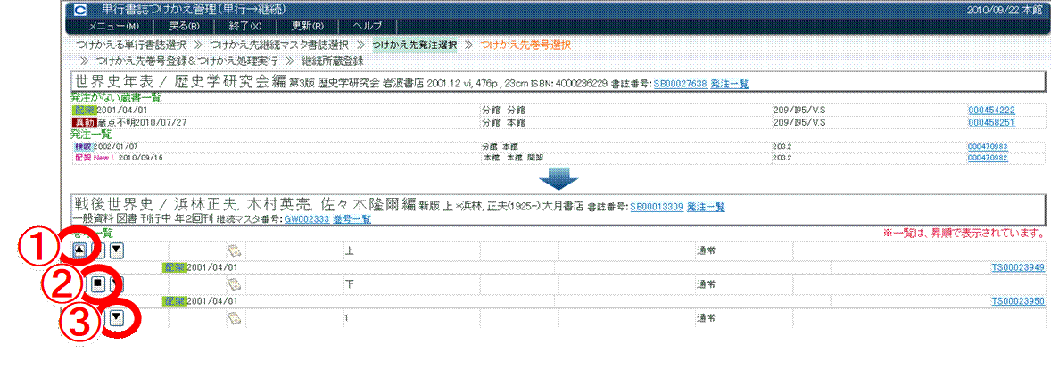Click the 配架 New! status badge
This screenshot has height=369, width=1051.
[94, 157]
